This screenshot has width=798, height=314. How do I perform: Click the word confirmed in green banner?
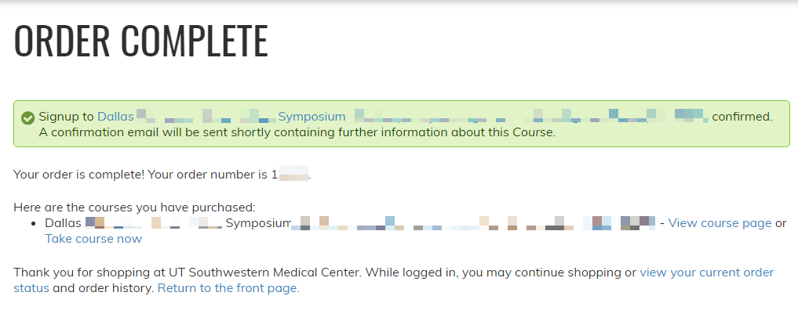click(x=742, y=117)
